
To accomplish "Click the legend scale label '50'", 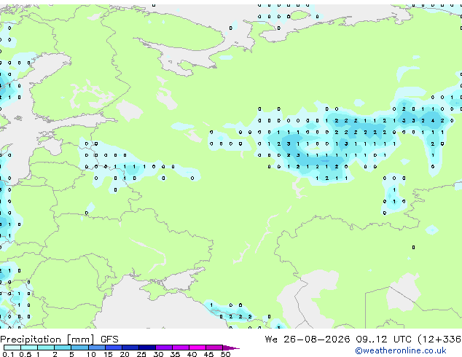I will [225, 354].
